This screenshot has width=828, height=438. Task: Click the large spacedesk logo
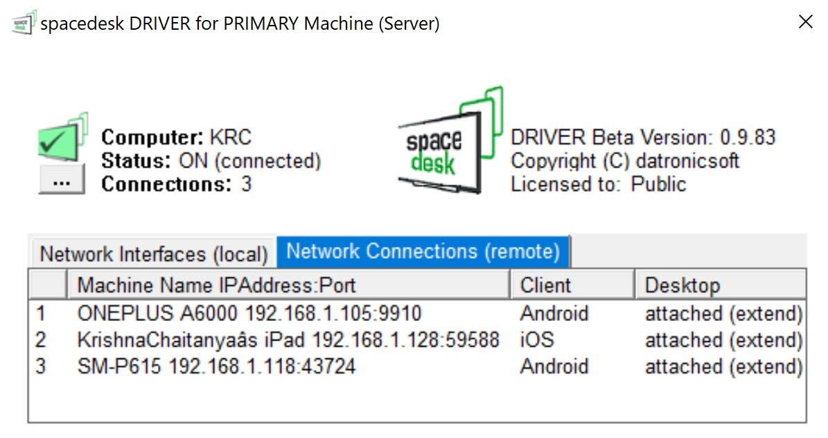[x=450, y=140]
